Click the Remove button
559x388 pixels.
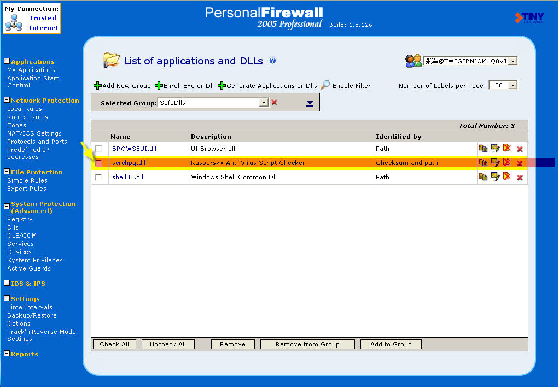pos(233,344)
